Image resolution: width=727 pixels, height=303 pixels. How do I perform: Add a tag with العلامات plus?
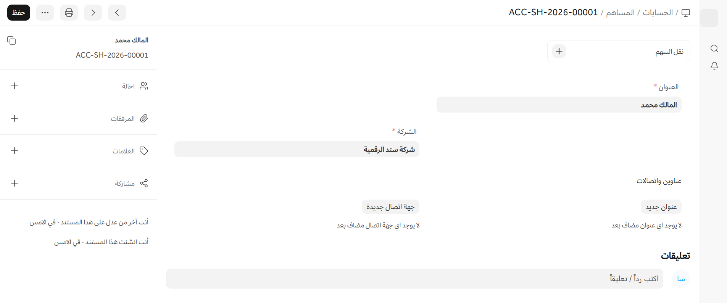point(15,151)
